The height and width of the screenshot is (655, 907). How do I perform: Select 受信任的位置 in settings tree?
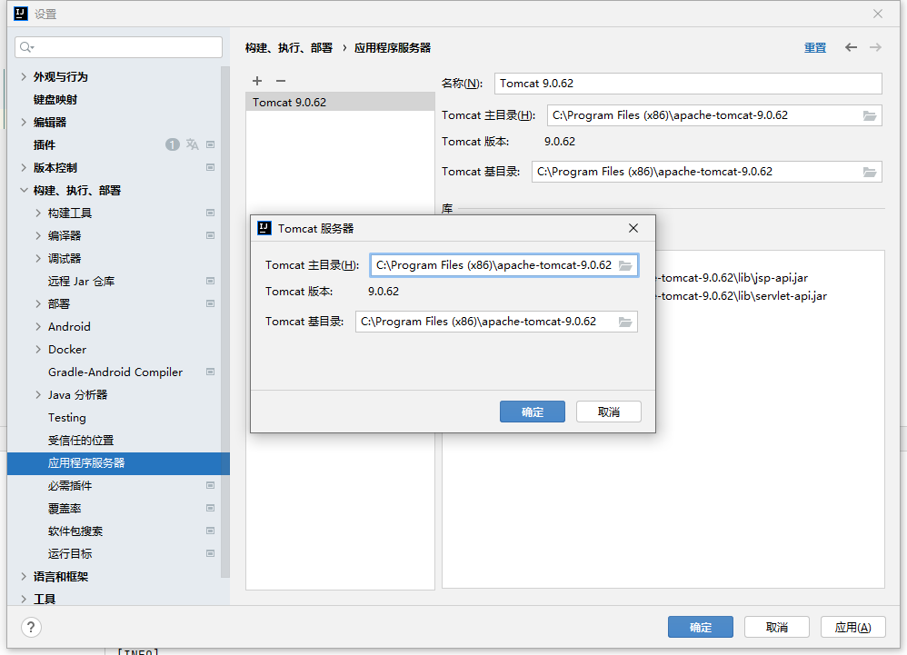pyautogui.click(x=81, y=441)
